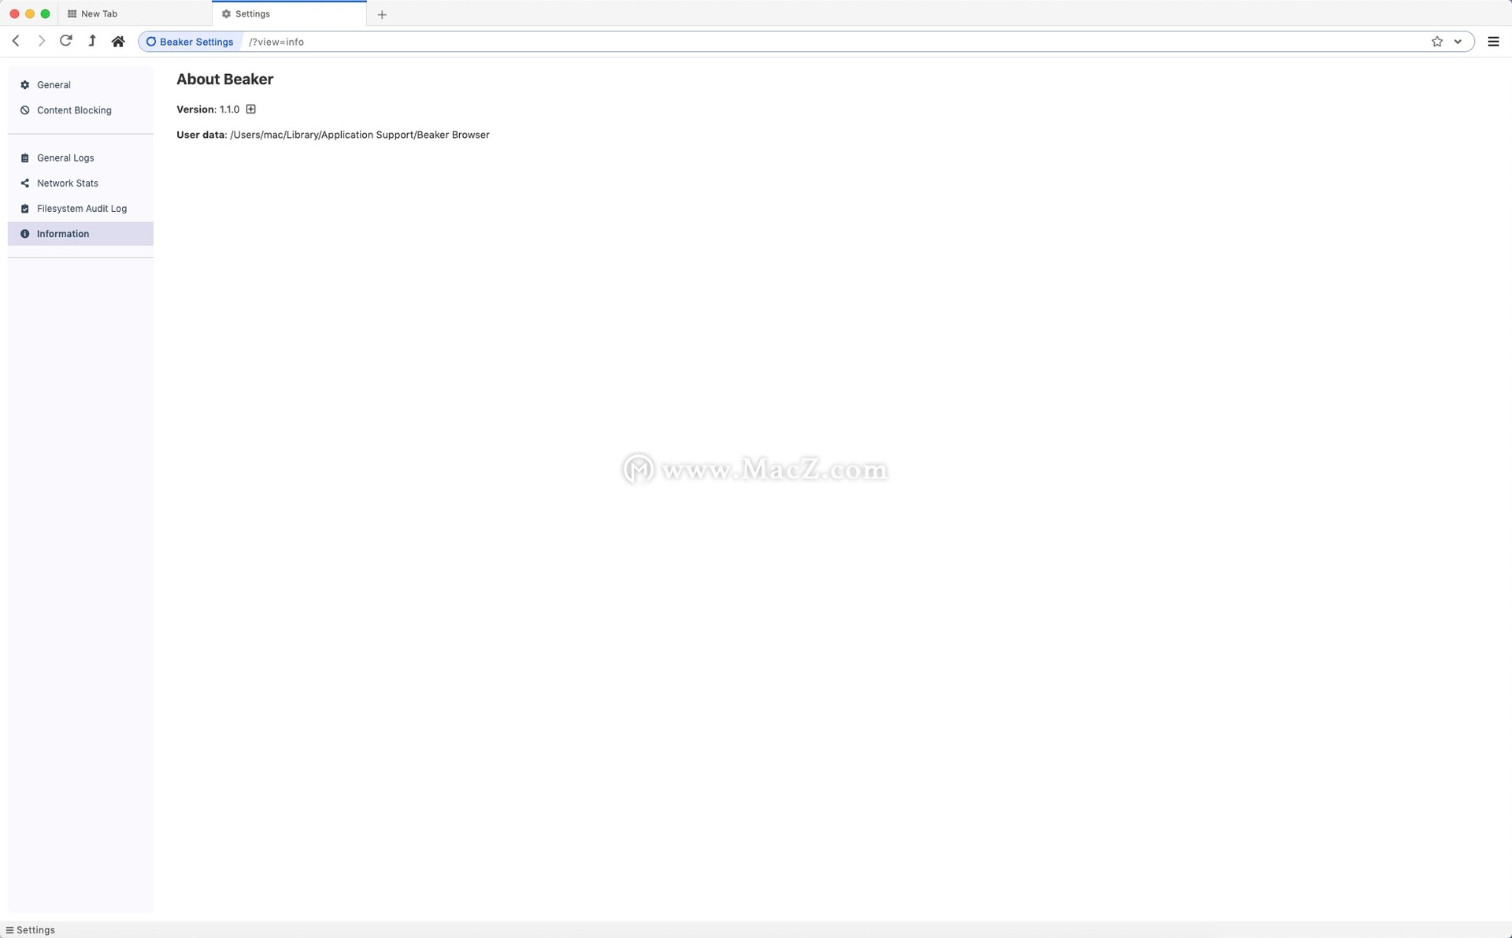Click the Version 1.1.0 text

click(x=208, y=109)
